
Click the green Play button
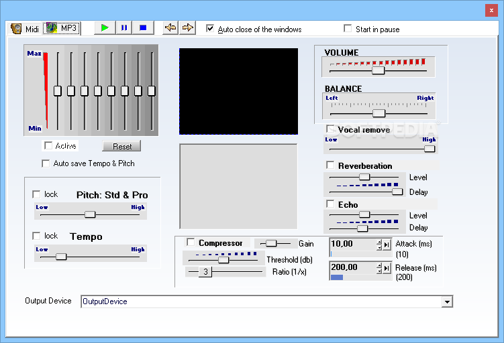105,28
